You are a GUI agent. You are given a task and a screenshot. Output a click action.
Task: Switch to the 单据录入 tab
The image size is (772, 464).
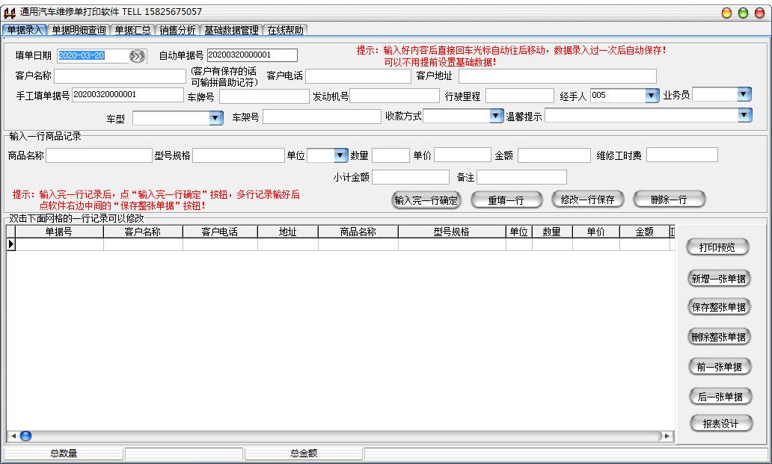point(24,30)
